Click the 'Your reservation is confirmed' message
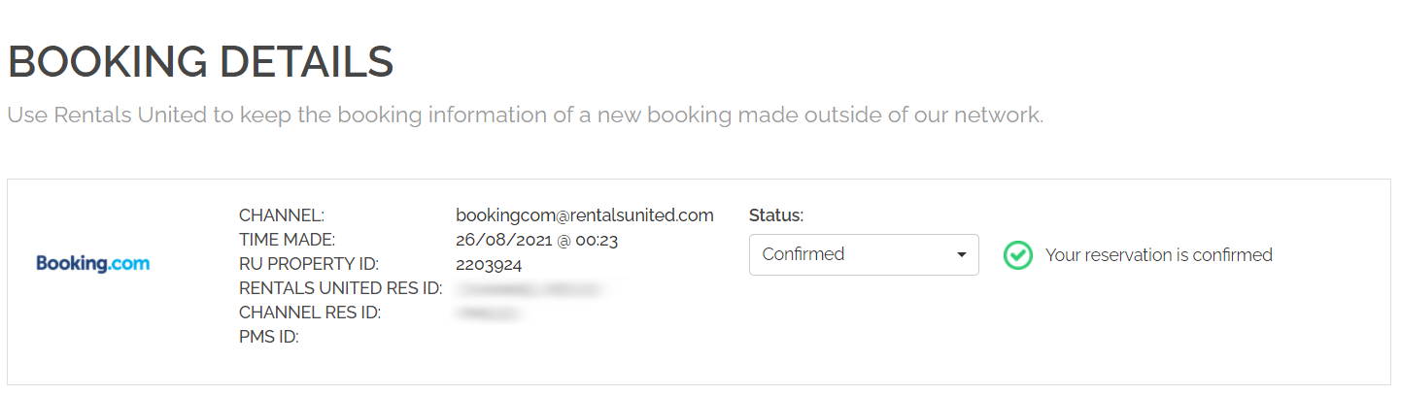 (1158, 255)
